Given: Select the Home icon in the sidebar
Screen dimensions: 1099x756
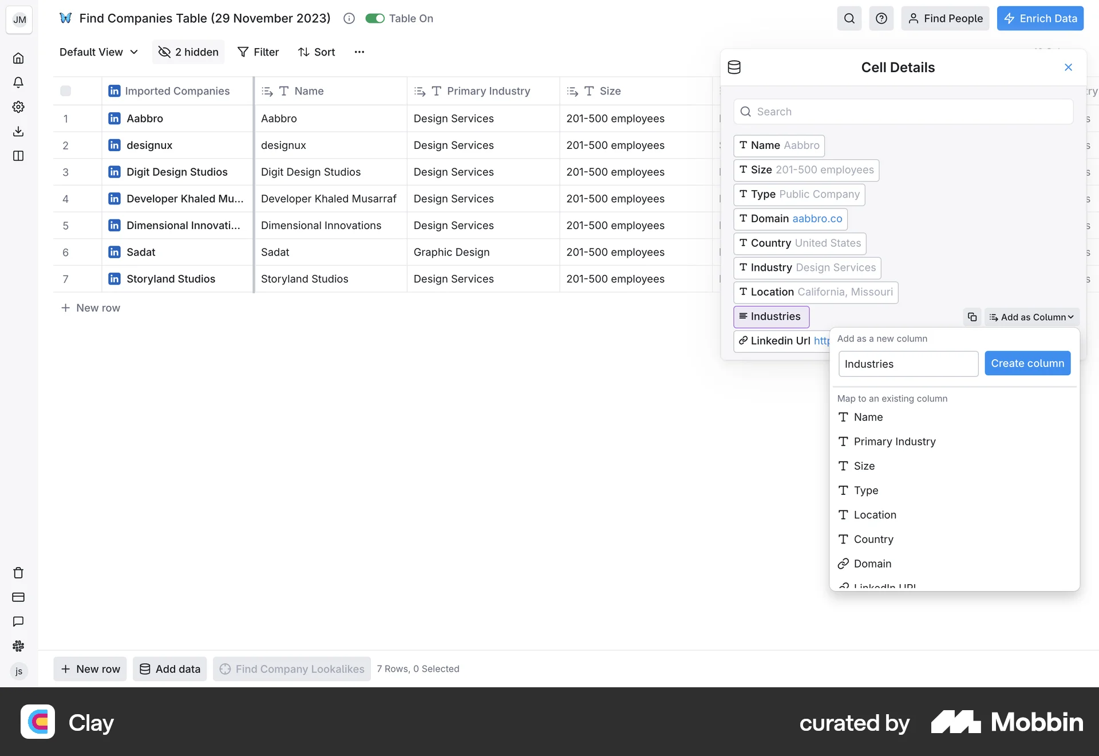Looking at the screenshot, I should 18,58.
